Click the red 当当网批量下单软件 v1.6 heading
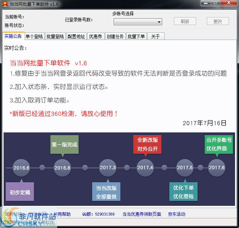The height and width of the screenshot is (228, 239). 48,63
